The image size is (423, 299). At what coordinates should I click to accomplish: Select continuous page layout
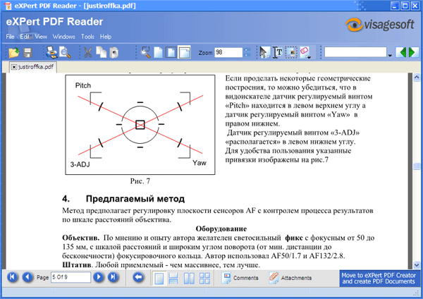pos(173,279)
